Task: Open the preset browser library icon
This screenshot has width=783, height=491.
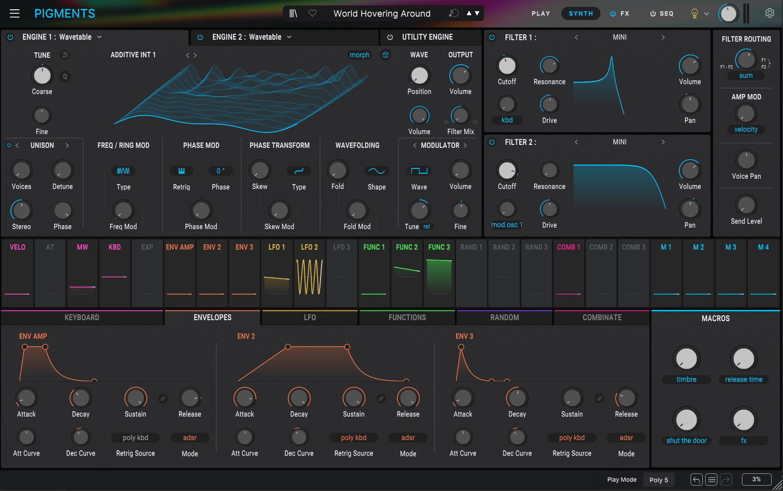Action: [293, 13]
